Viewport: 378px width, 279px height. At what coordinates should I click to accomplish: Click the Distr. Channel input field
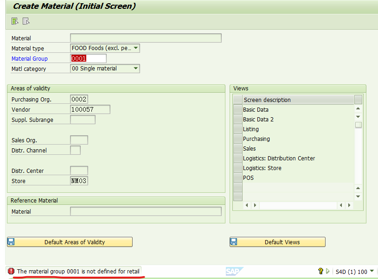point(75,150)
